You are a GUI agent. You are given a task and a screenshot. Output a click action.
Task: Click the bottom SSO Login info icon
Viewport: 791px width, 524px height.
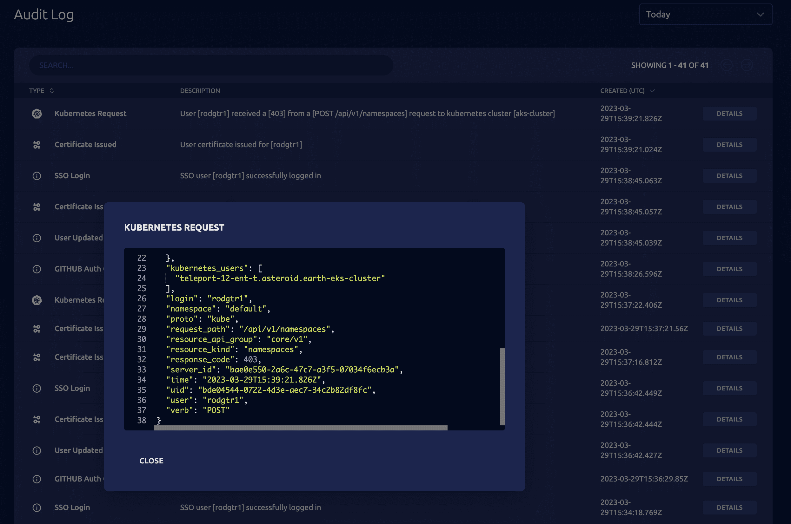click(x=37, y=508)
